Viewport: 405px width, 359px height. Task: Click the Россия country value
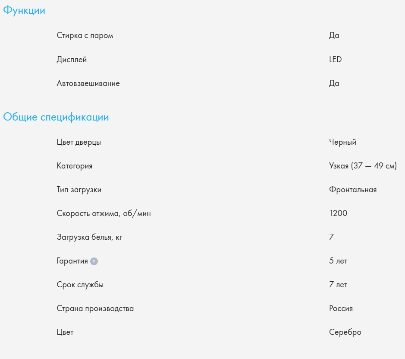coord(341,308)
